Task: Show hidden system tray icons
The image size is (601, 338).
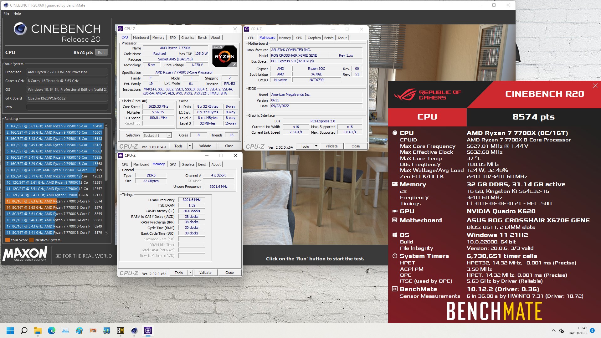Action: tap(553, 330)
